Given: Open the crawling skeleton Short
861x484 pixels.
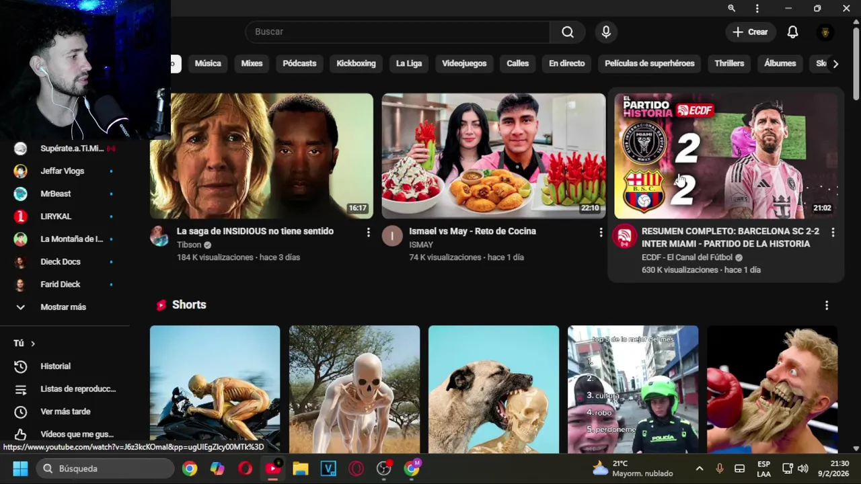Looking at the screenshot, I should pyautogui.click(x=354, y=390).
